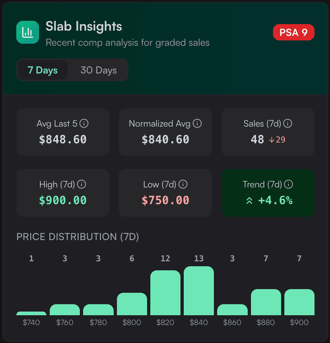330x343 pixels.
Task: Click info icon next to Low (7d)
Action: click(x=183, y=184)
